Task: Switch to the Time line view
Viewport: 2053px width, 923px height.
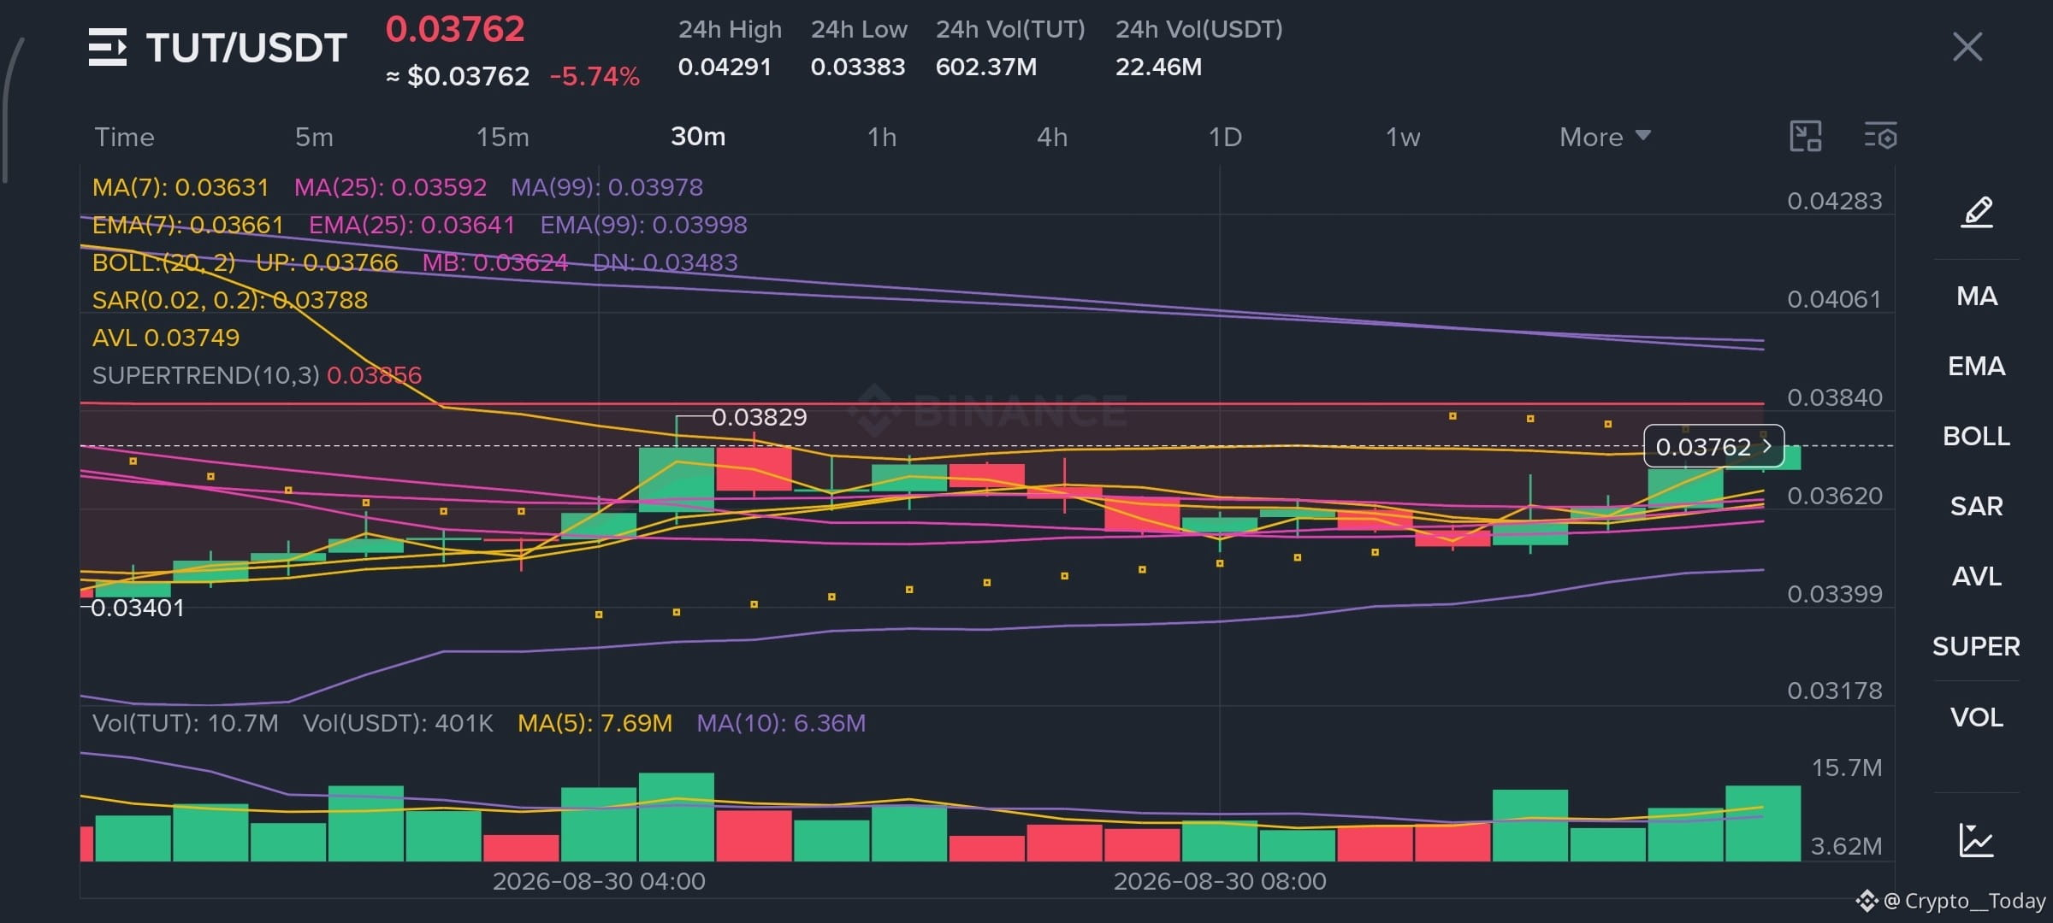Action: [x=124, y=137]
